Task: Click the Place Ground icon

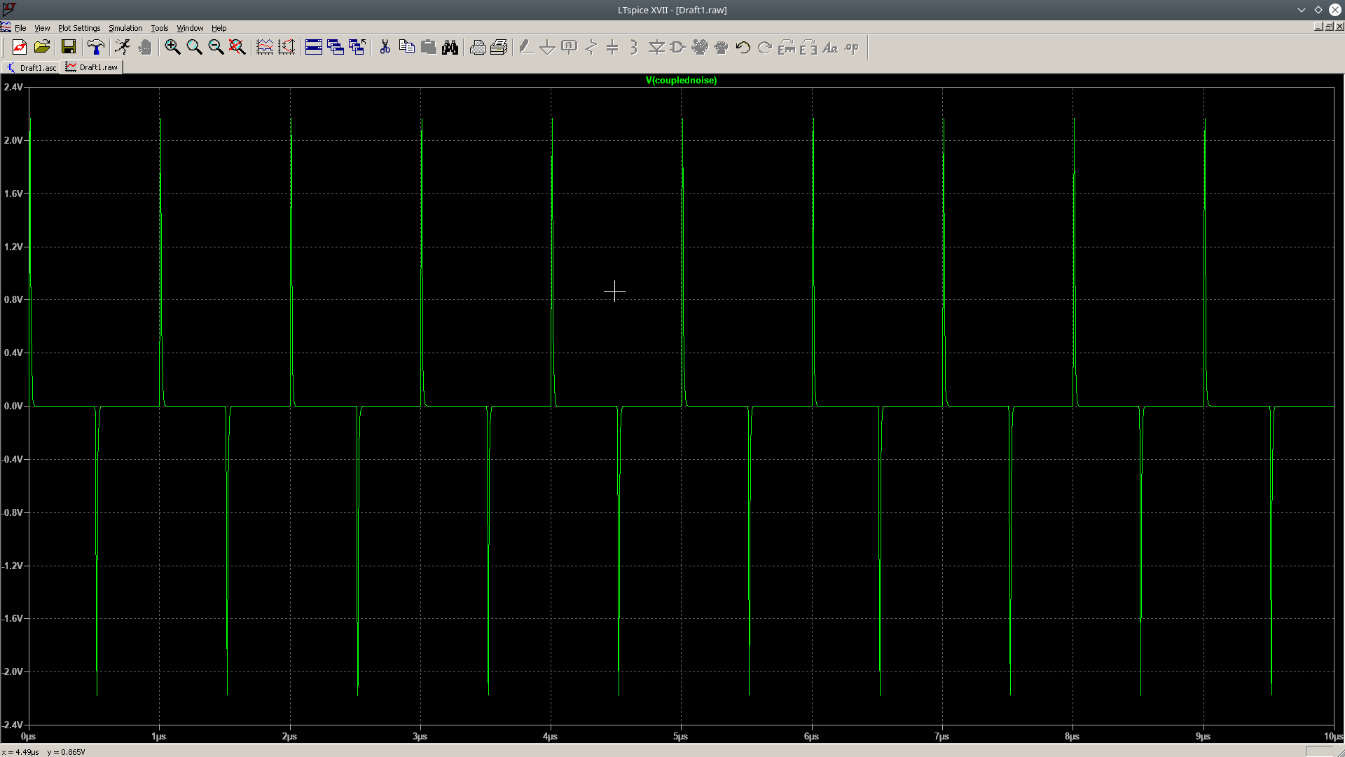Action: pos(548,47)
